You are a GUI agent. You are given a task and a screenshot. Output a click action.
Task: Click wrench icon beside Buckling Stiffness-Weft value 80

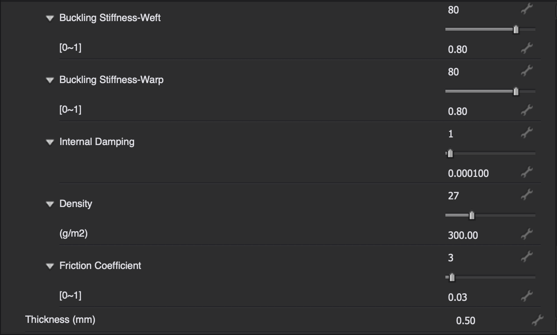pyautogui.click(x=527, y=9)
